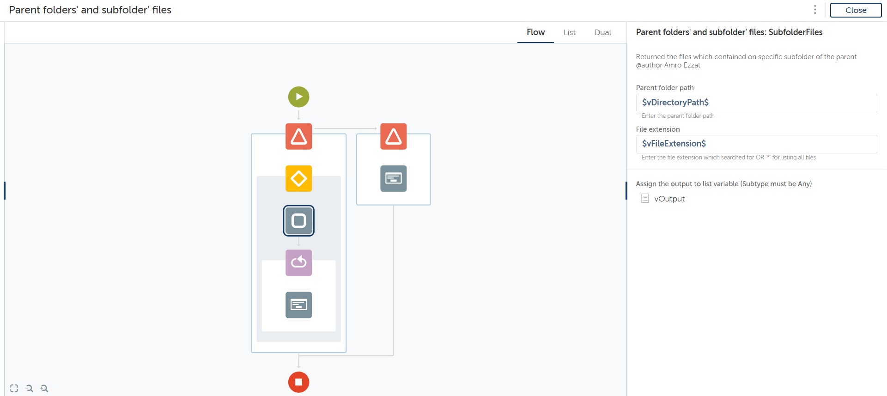
Task: Select the message box node inside loop
Action: (298, 305)
